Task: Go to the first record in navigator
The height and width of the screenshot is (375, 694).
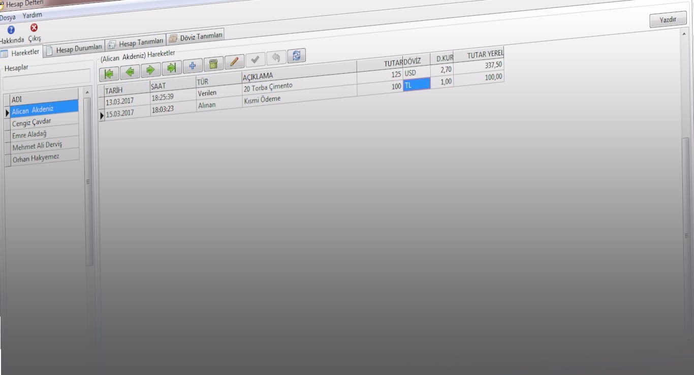Action: coord(109,73)
